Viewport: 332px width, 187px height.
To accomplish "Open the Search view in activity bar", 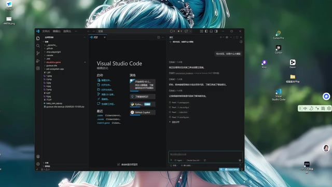I will [38, 46].
